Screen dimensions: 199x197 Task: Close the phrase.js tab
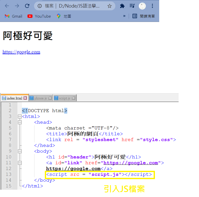(x=50, y=98)
